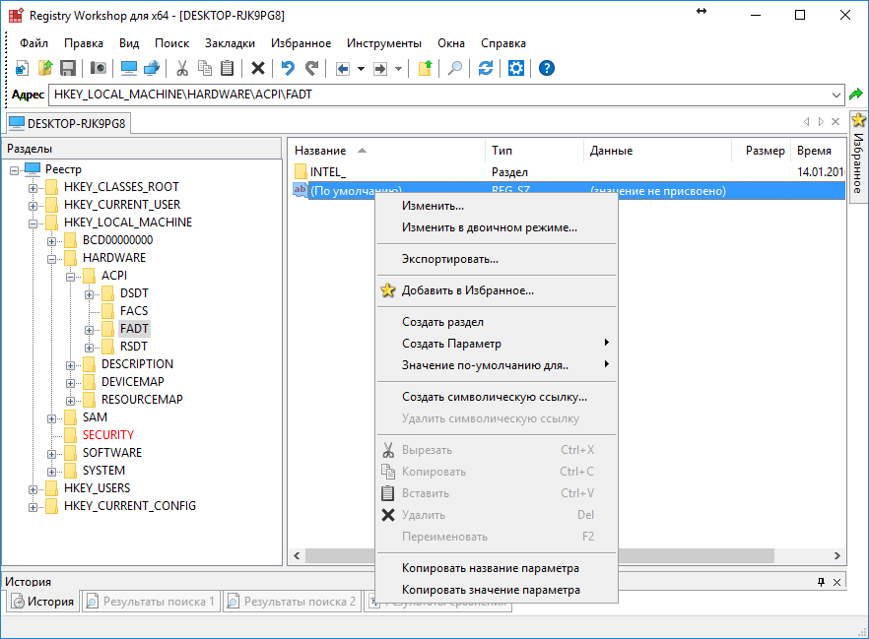Expand the SOFTWARE tree node
This screenshot has height=639, width=869.
(x=52, y=453)
